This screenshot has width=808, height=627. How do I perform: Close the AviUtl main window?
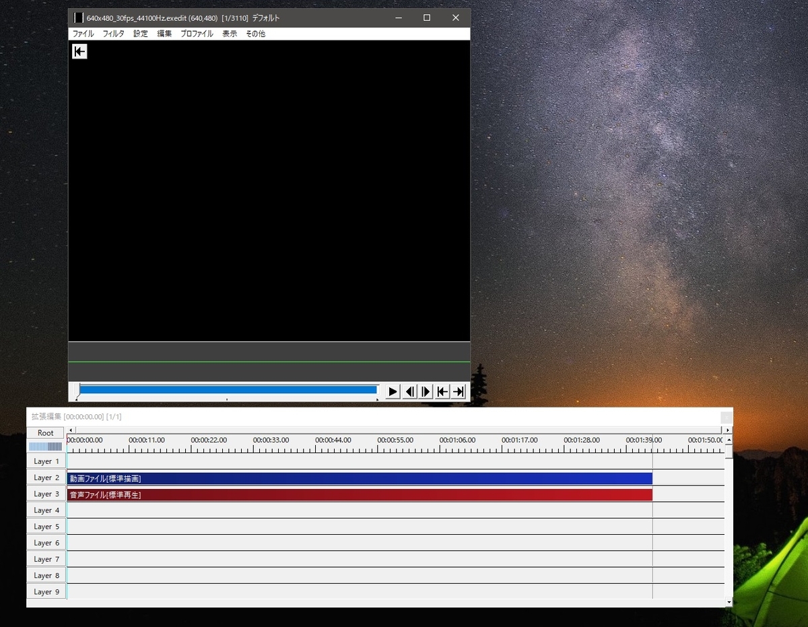pos(456,18)
